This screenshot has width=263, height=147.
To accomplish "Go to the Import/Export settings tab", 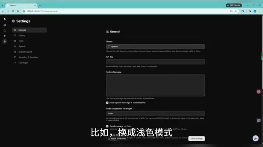I will (x=30, y=52).
